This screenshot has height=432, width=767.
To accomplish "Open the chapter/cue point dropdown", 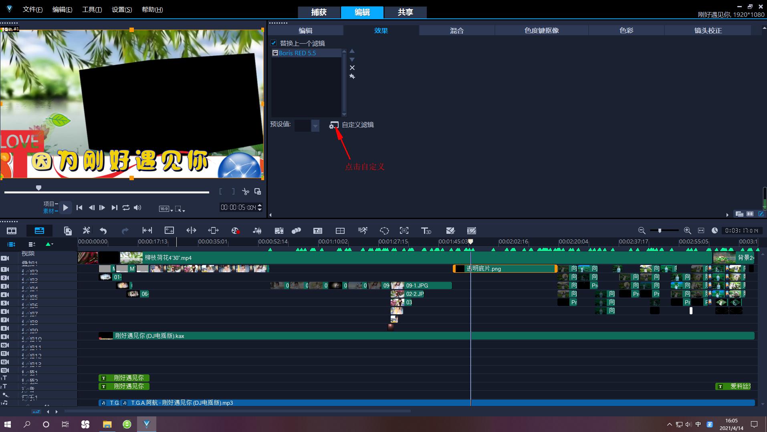I will pyautogui.click(x=49, y=244).
